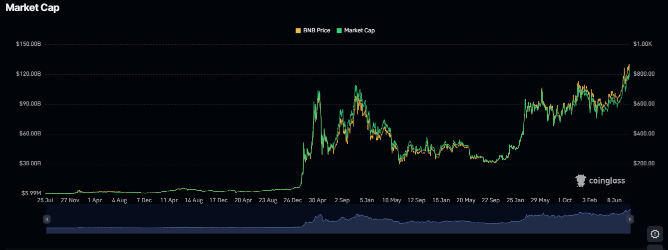Grab the right pause-style range handle
Viewport: 668px width, 250px height.
(x=630, y=219)
